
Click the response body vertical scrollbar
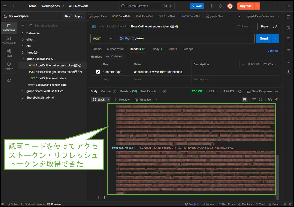[278, 177]
